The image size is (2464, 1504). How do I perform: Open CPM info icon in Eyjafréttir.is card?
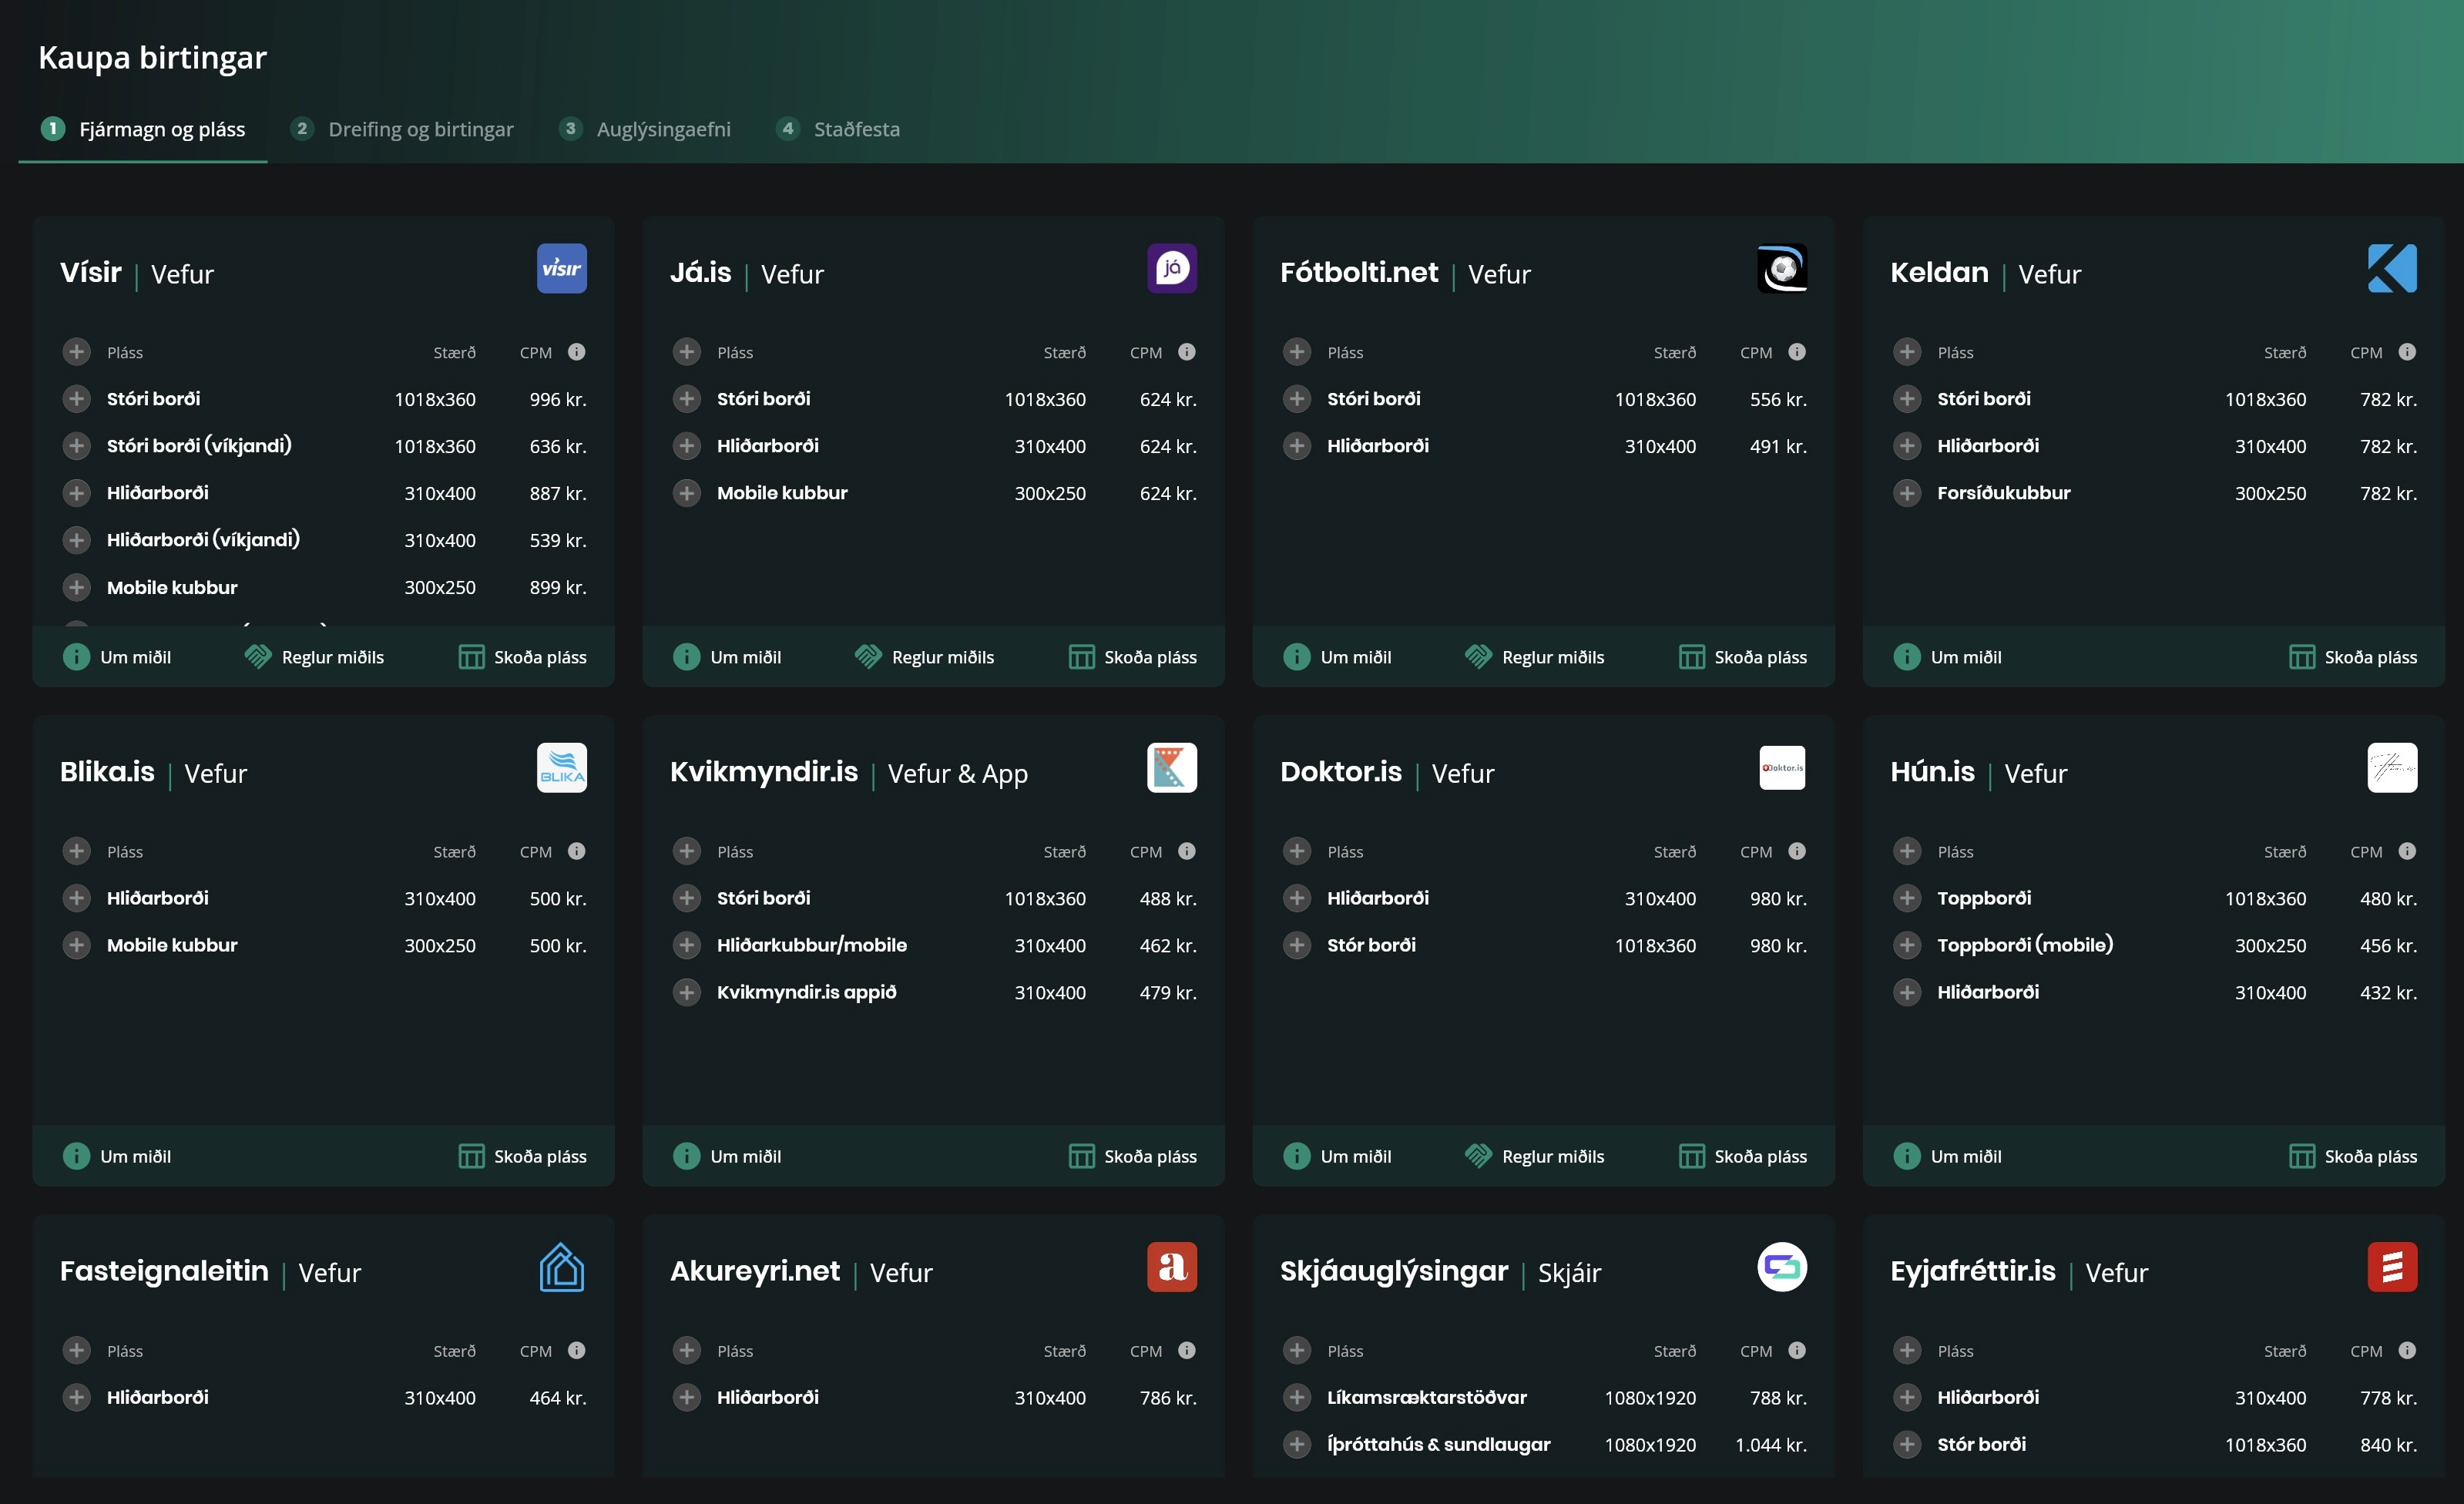(x=2407, y=1349)
